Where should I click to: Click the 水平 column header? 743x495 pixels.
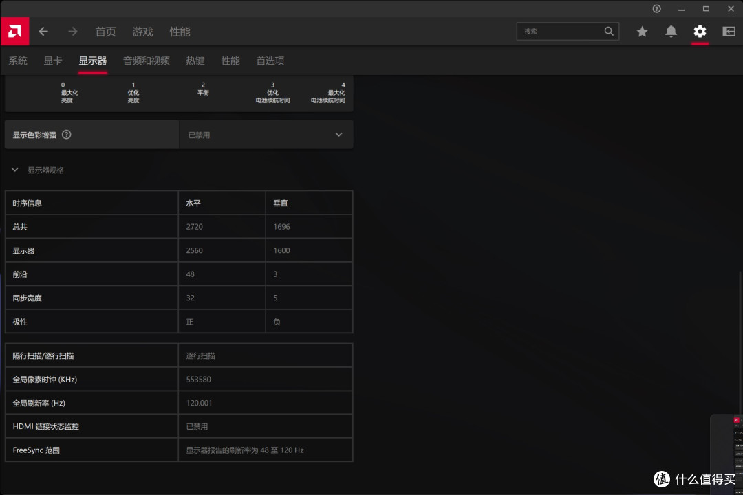tap(193, 203)
